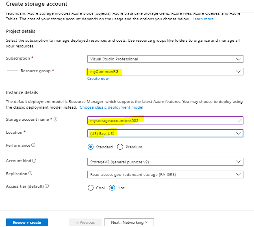This screenshot has height=227, width=254.
Task: Click the Review + create button
Action: coord(27,222)
